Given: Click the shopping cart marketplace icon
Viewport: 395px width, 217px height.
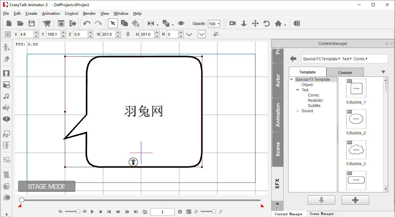Looking at the screenshot, I should (46, 24).
